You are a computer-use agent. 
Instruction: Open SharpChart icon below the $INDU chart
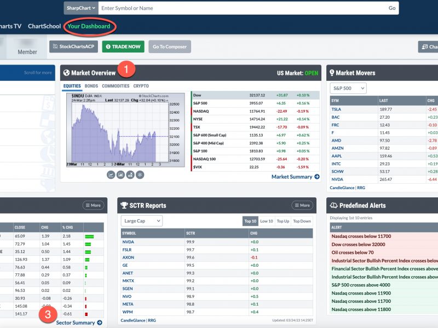coord(111,175)
